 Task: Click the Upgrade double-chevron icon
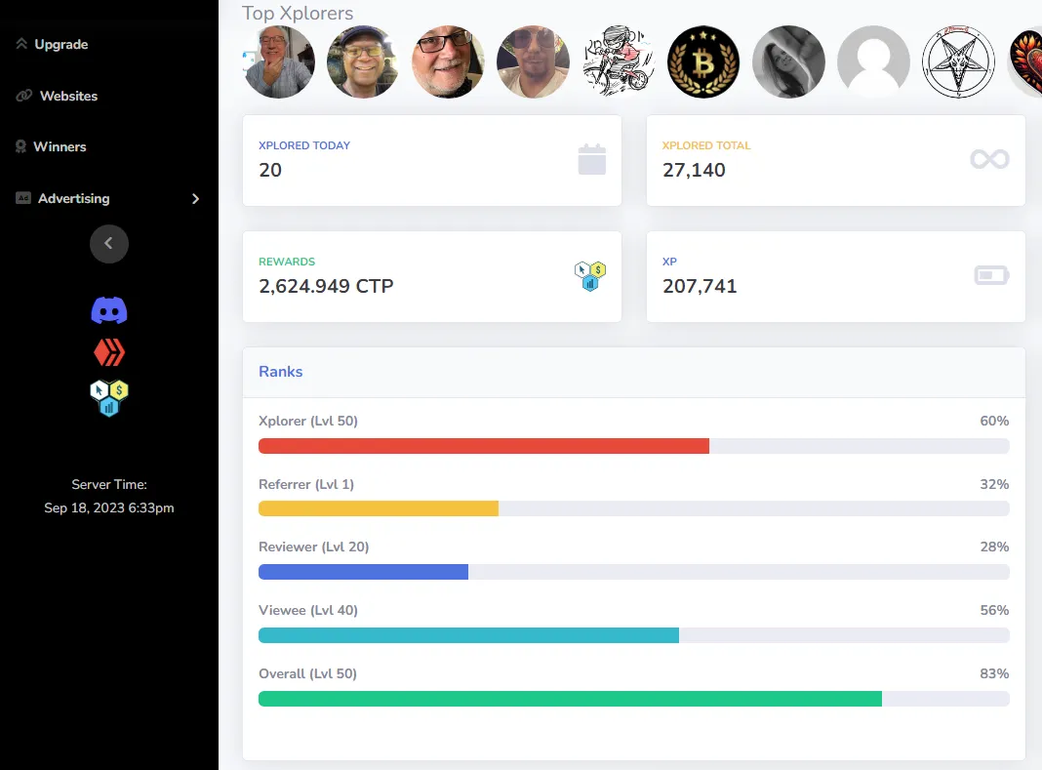click(21, 44)
